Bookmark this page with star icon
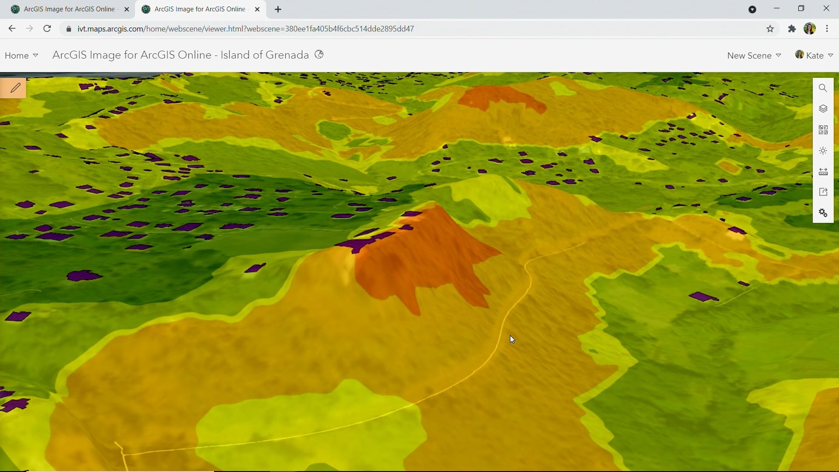This screenshot has height=472, width=839. click(x=770, y=29)
